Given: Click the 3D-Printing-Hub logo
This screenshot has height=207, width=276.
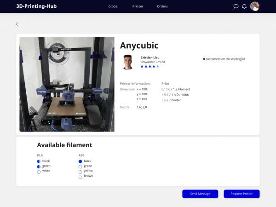Looking at the screenshot, I should [x=36, y=6].
